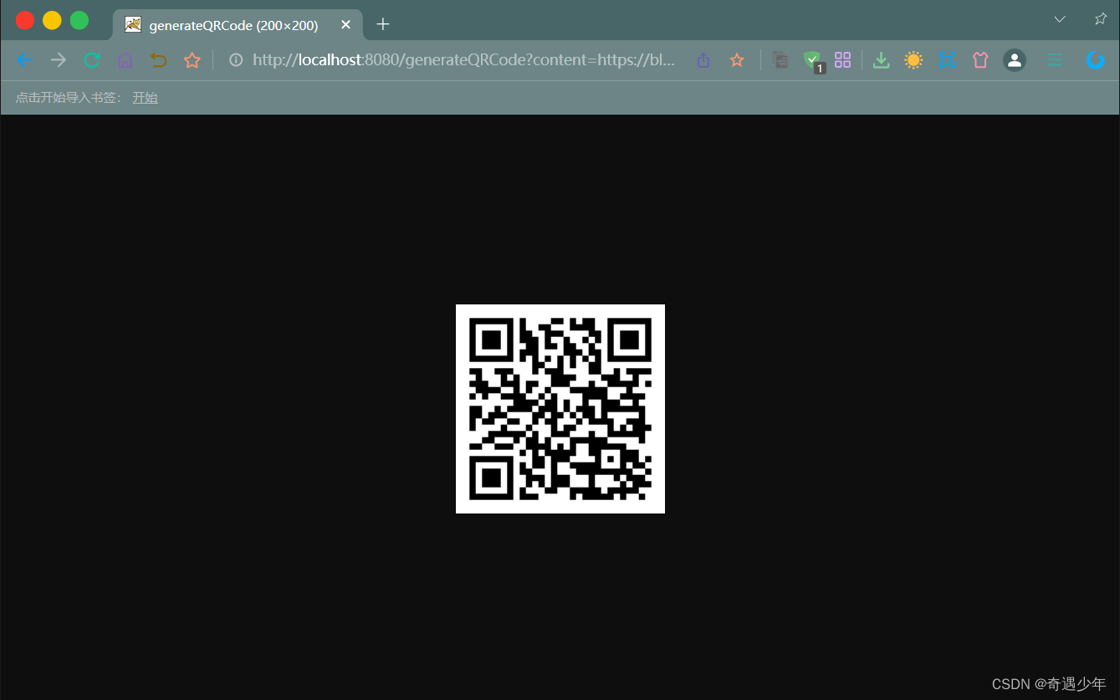The image size is (1120, 700).
Task: Open the copy pages extension icon
Action: click(780, 60)
